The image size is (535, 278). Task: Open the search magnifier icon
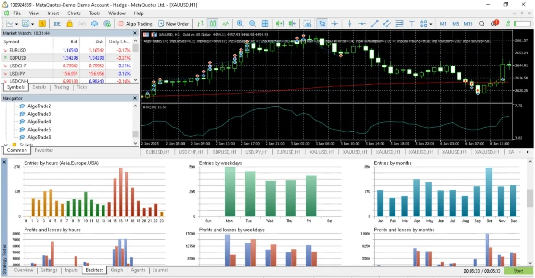coord(482,24)
